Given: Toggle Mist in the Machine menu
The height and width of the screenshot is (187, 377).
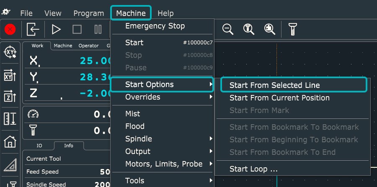Looking at the screenshot, I should point(133,114).
